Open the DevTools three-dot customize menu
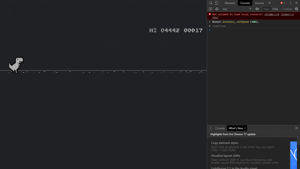Viewport: 300px width, 169px height. (290, 3)
